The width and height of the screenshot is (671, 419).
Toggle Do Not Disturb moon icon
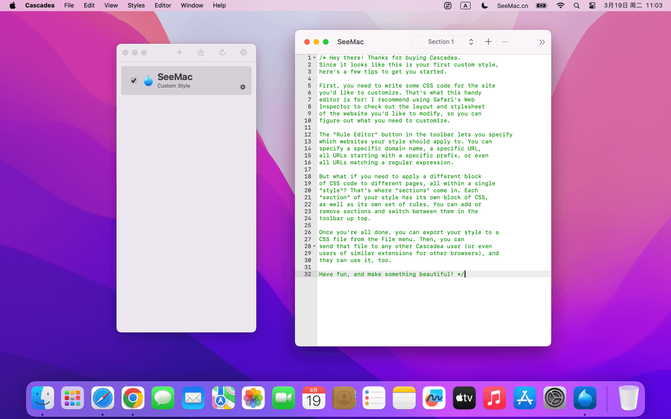click(x=485, y=6)
